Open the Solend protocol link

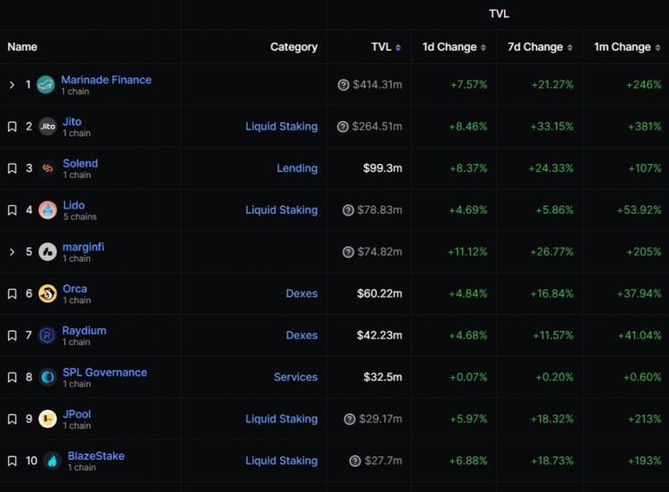[80, 163]
